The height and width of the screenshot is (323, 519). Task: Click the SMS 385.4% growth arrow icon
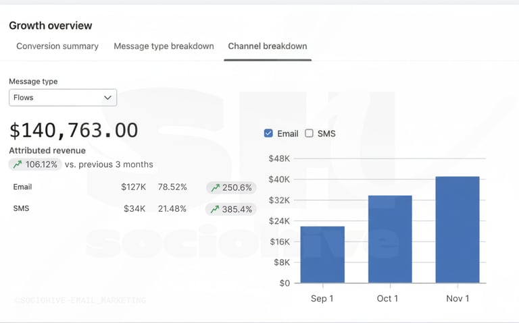(215, 209)
